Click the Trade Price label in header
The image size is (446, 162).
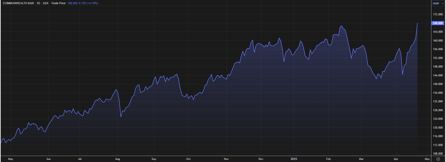[58, 3]
